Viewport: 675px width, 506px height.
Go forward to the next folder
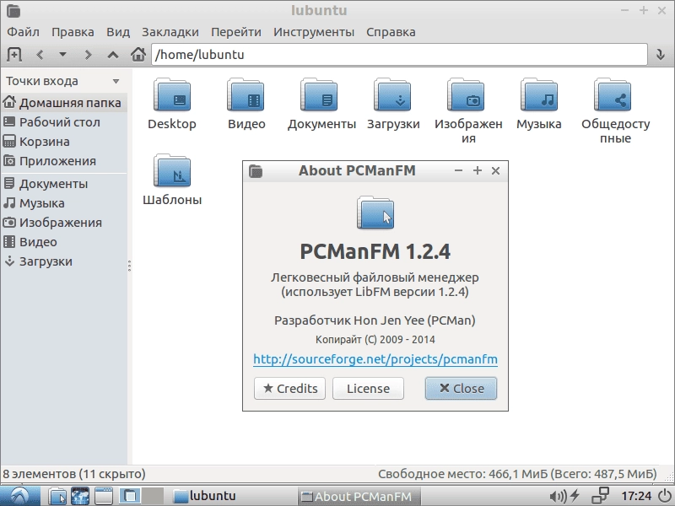(x=88, y=55)
